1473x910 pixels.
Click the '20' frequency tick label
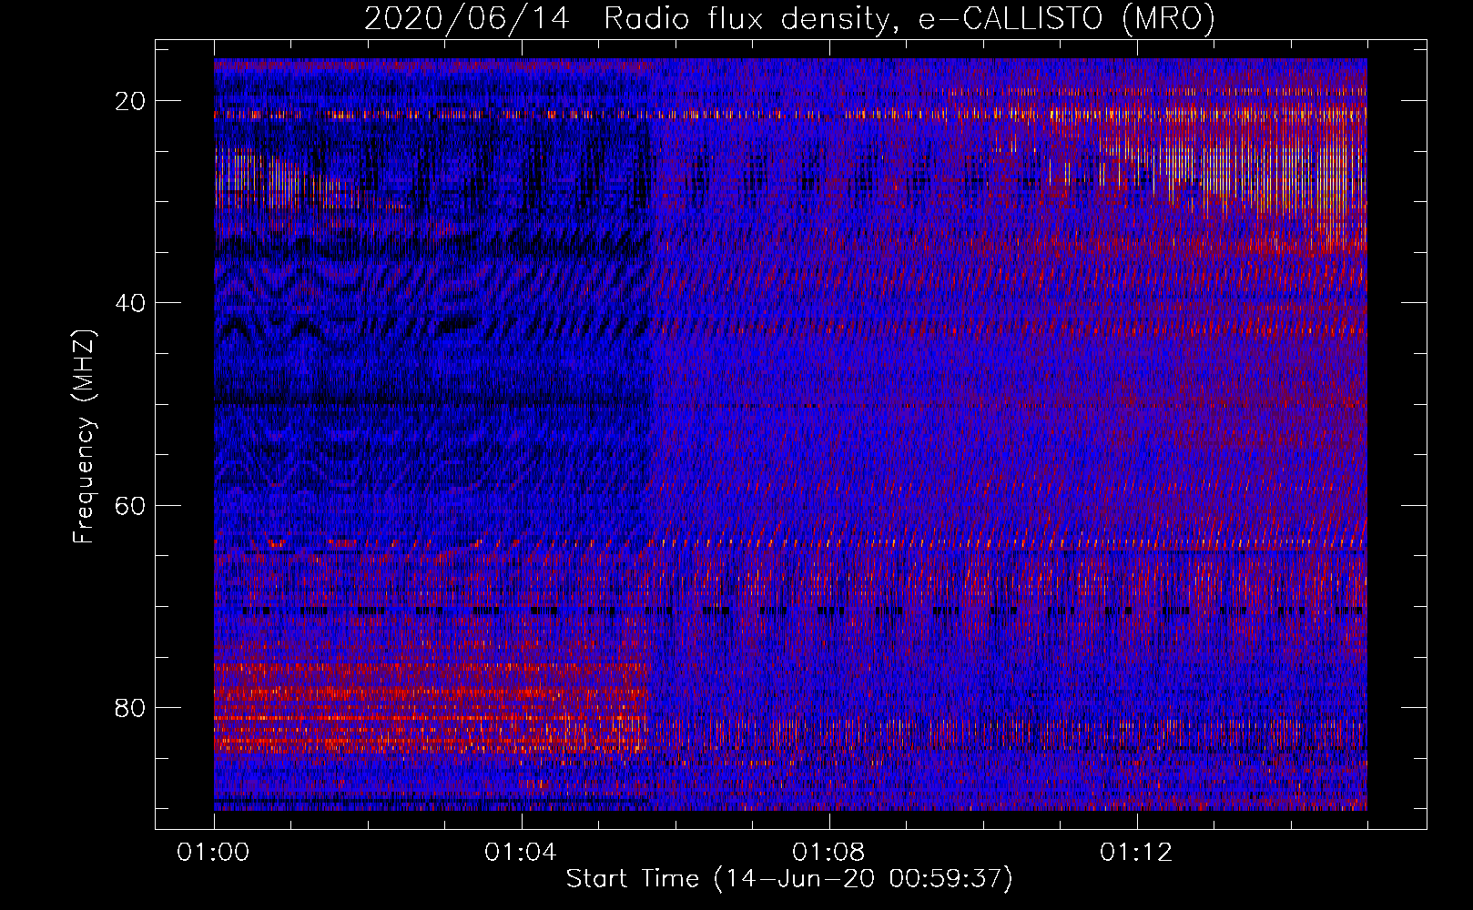pyautogui.click(x=131, y=101)
